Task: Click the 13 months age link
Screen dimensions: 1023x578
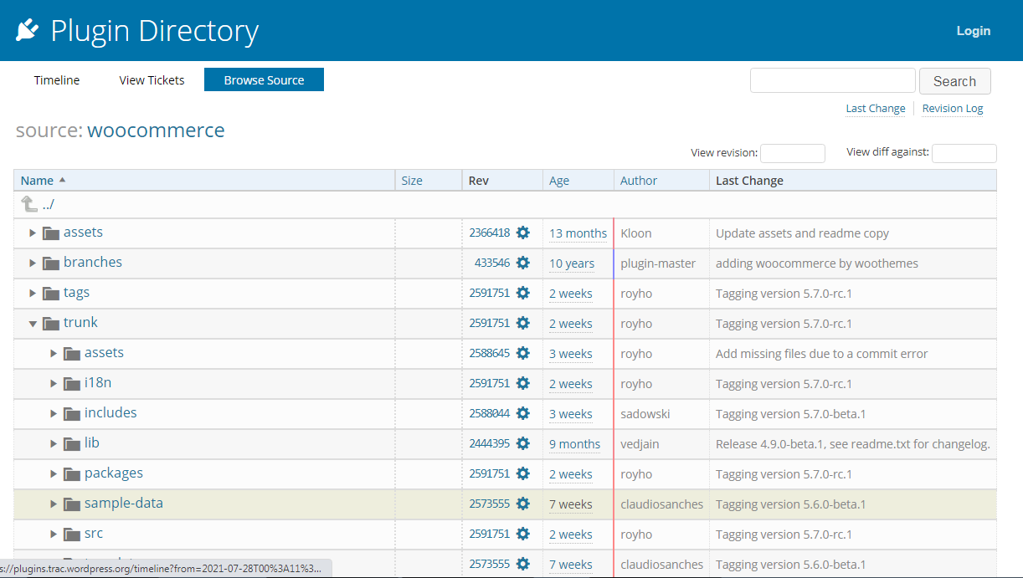Action: (578, 233)
